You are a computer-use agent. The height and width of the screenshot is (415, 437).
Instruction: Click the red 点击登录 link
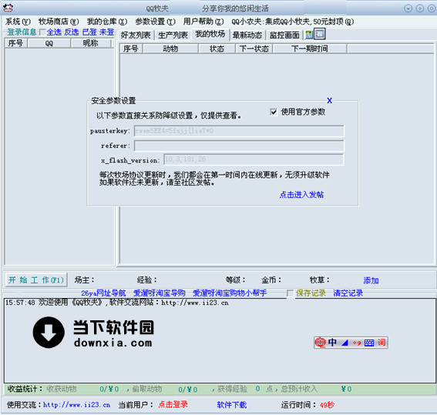173,404
